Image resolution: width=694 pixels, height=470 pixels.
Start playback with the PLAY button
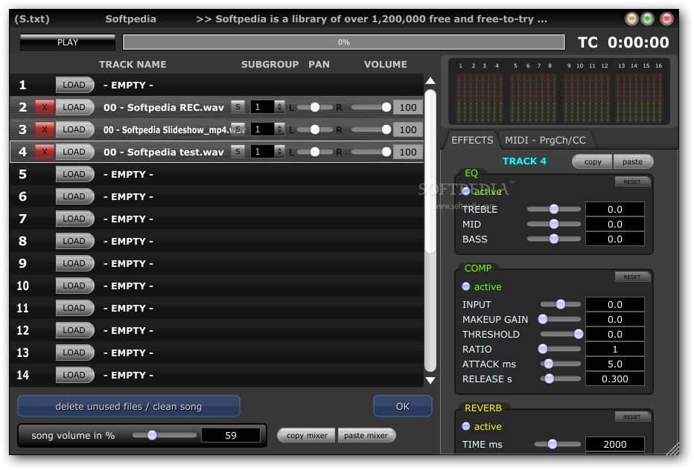(x=68, y=42)
